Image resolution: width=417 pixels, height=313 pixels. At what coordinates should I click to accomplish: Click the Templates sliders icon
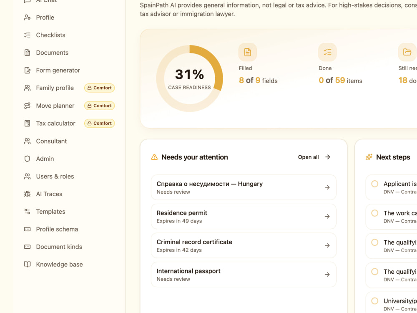tap(27, 212)
